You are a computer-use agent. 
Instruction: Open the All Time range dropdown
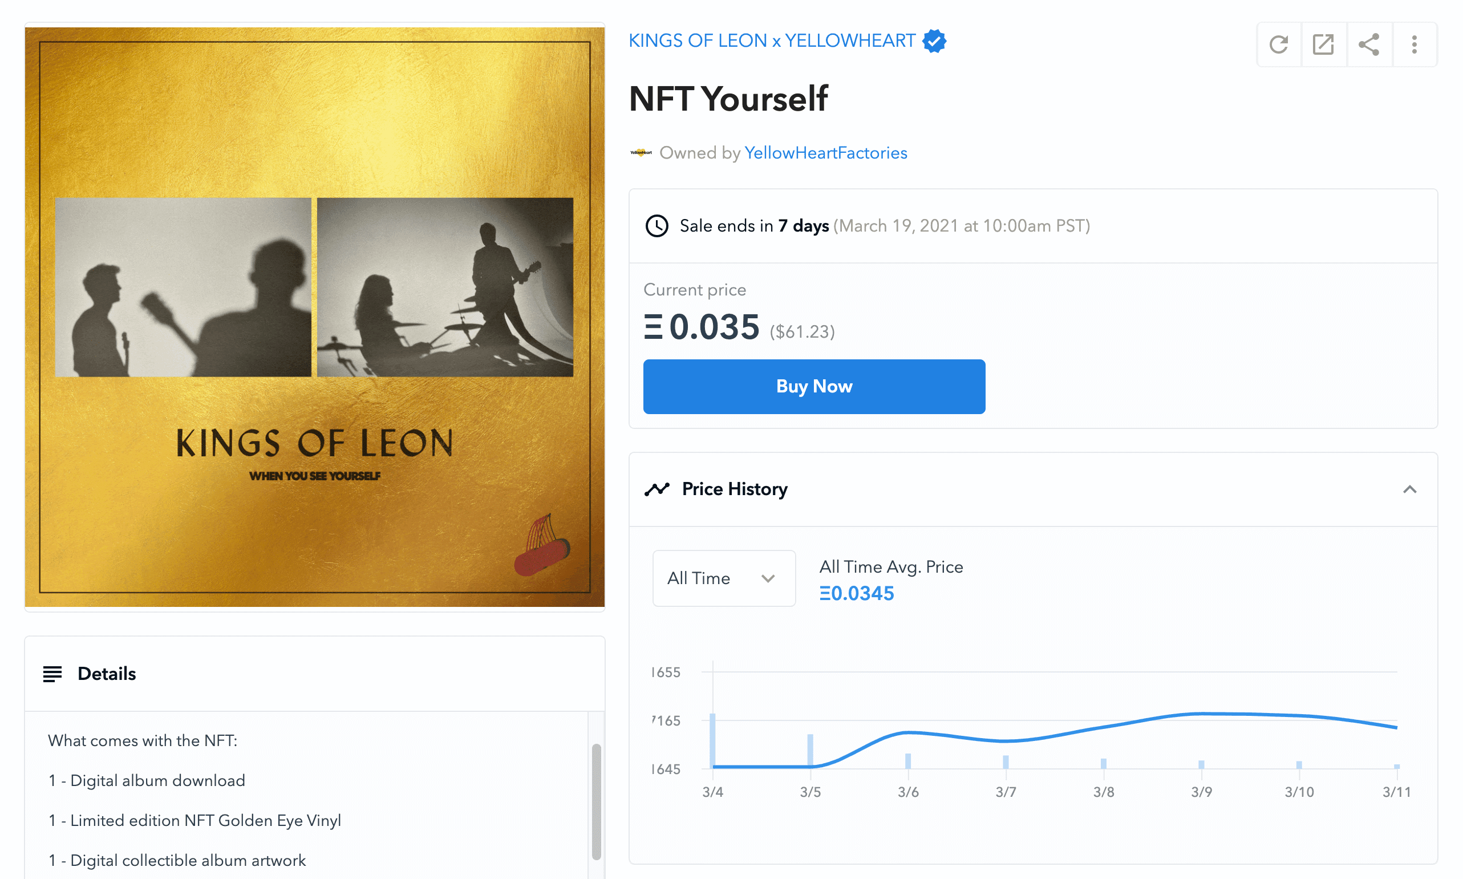723,578
